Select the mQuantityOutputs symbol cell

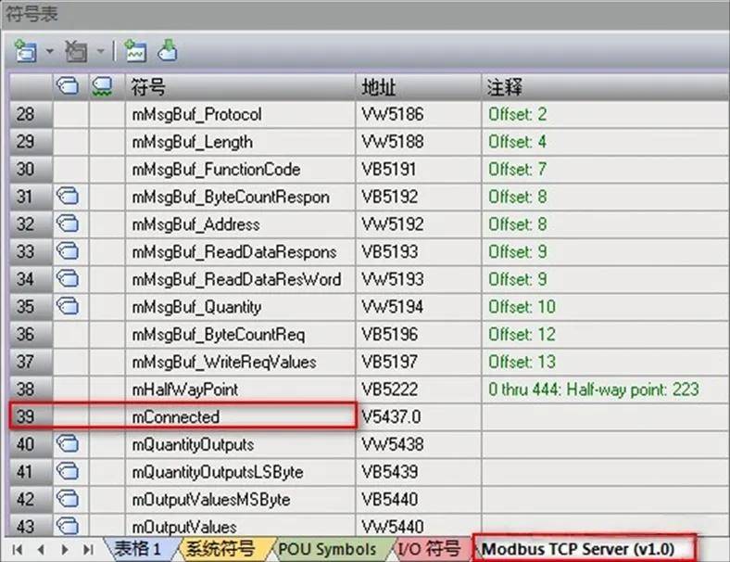240,444
